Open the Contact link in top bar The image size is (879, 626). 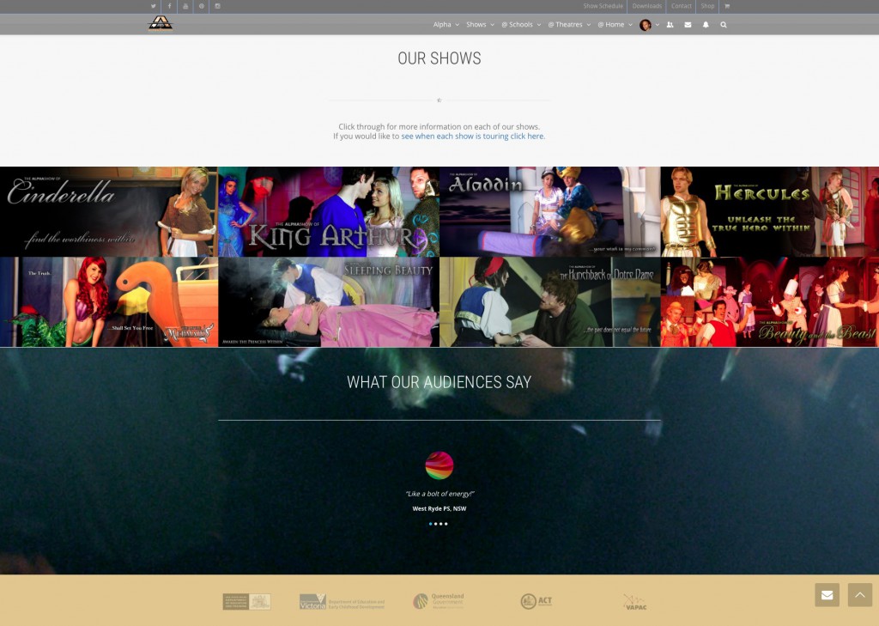click(682, 6)
